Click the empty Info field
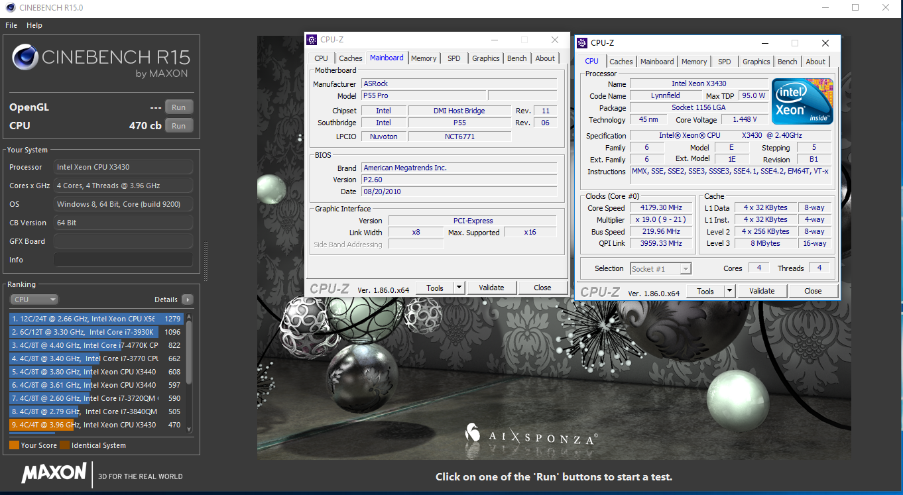 click(123, 260)
